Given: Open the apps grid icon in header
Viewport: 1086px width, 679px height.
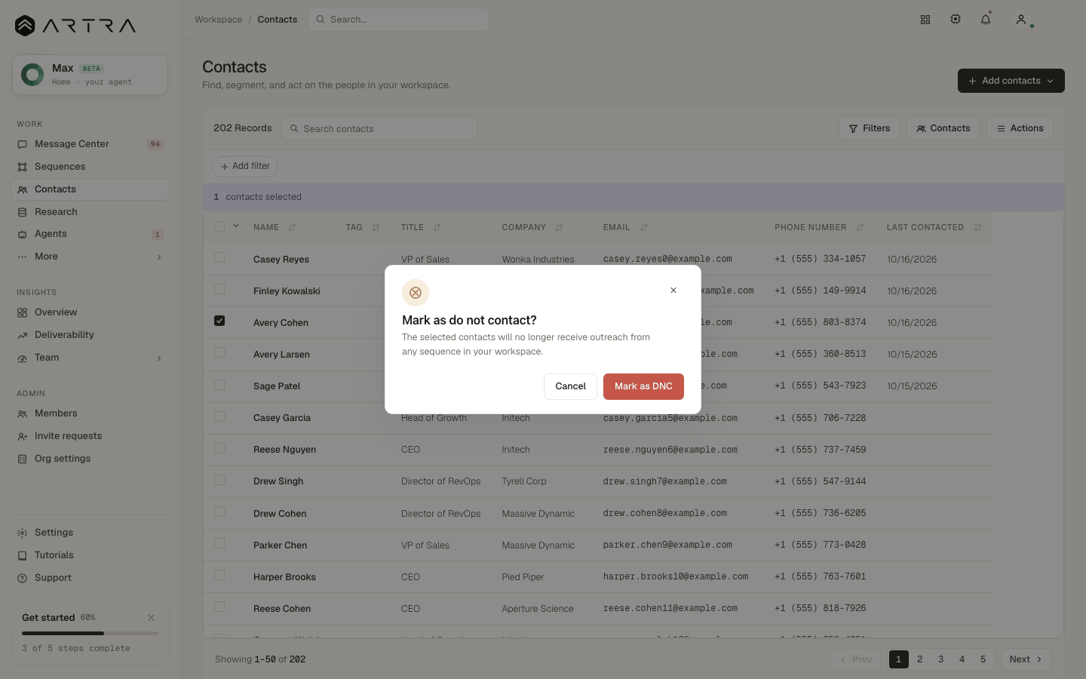Looking at the screenshot, I should point(925,20).
